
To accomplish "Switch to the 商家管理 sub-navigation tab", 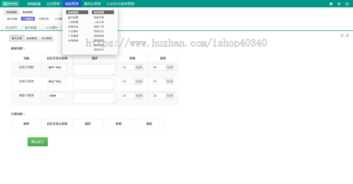I will click(x=27, y=12).
